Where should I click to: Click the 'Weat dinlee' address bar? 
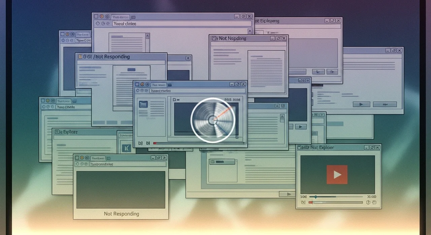[182, 24]
